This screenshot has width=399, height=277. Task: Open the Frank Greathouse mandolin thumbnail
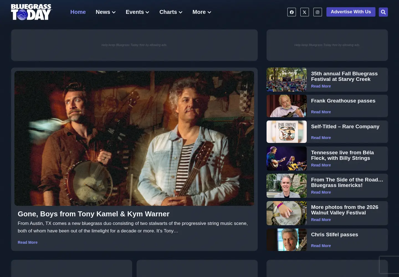pos(287,106)
